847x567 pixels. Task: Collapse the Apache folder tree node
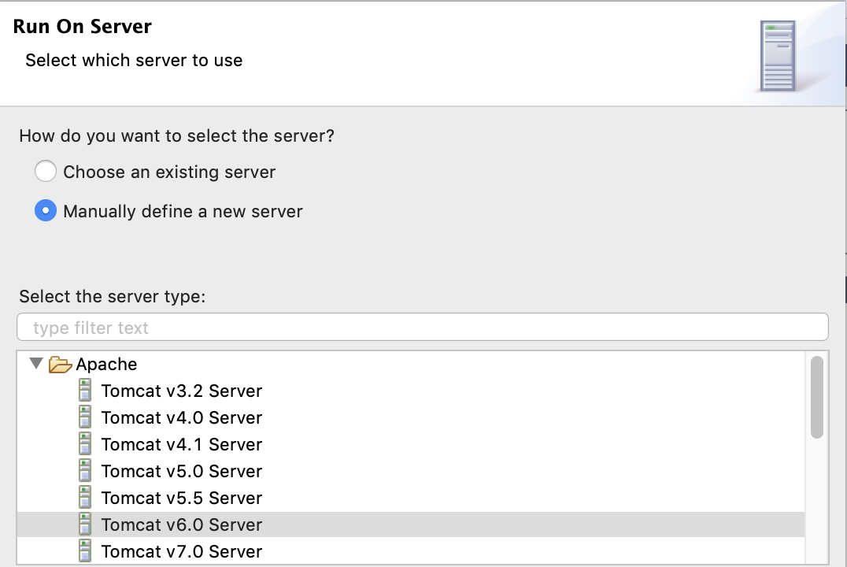click(36, 363)
